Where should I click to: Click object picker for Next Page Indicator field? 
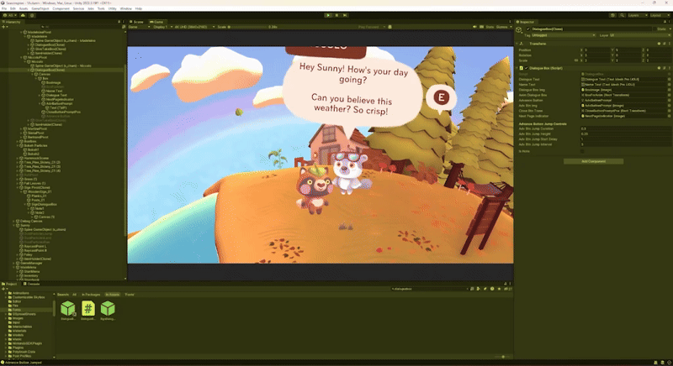point(669,116)
